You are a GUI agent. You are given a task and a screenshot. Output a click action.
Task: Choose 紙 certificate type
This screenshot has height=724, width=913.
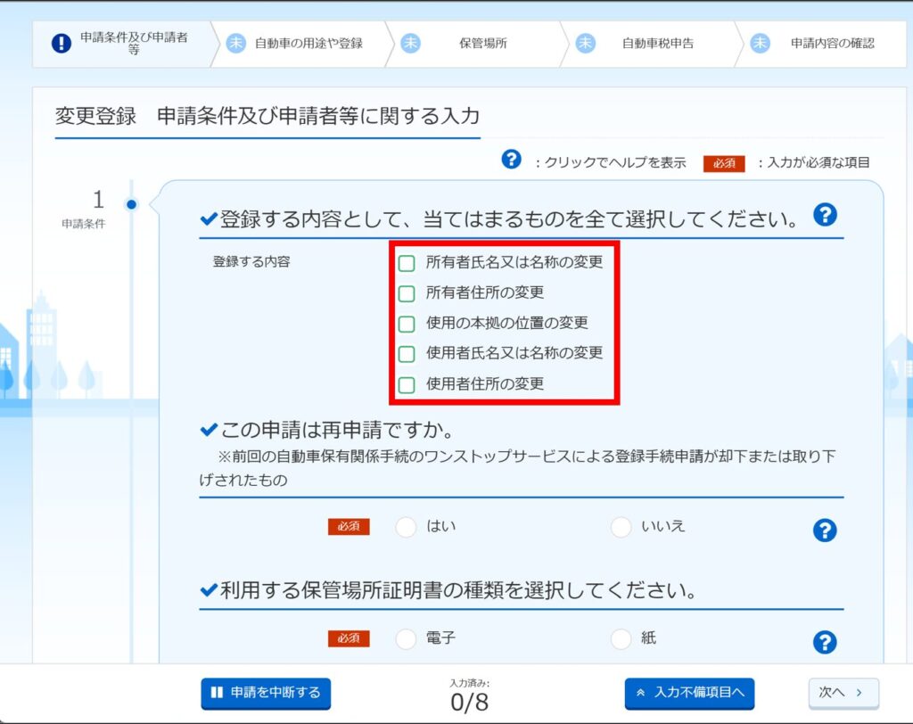coord(621,638)
